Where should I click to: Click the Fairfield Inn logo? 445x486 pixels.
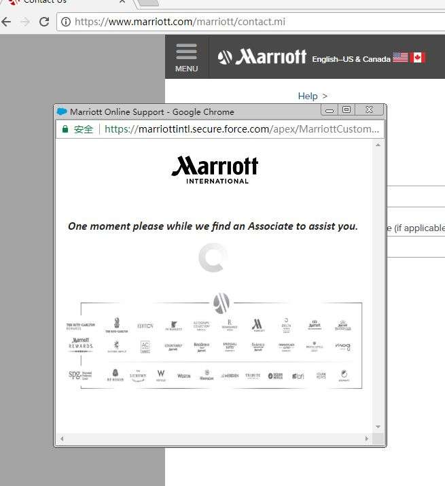coord(257,347)
